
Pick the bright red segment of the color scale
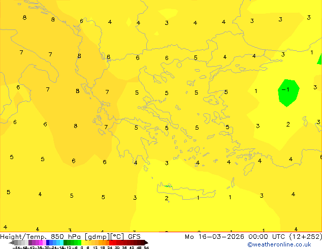(x=111, y=242)
